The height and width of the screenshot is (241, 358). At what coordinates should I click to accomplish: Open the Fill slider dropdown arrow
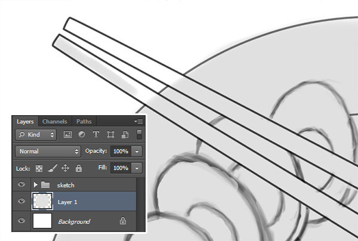click(x=137, y=168)
